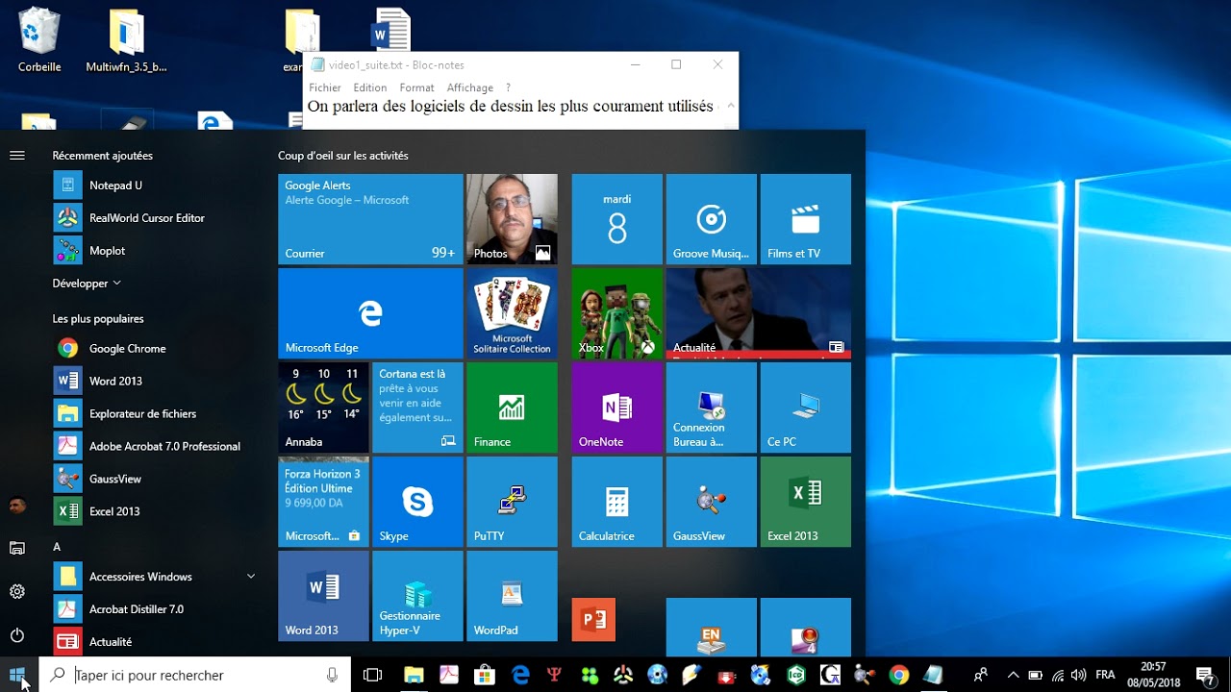Screen dimensions: 1231x692
Task: Open Word 2013 in the popular apps list
Action: coord(154,382)
